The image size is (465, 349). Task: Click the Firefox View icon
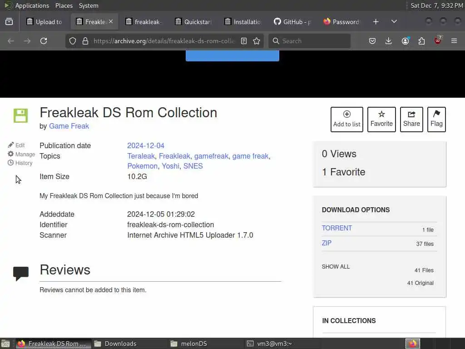coord(9,22)
